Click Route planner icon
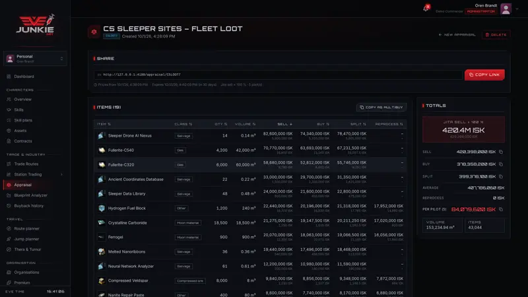This screenshot has height=297, width=528. tap(9, 228)
